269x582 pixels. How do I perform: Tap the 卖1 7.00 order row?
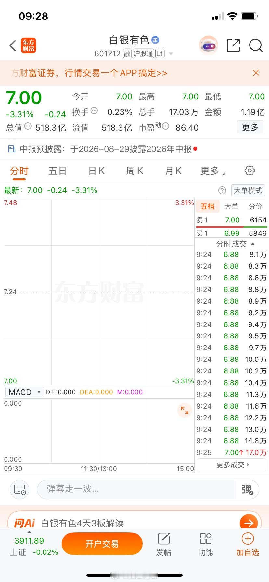(231, 220)
